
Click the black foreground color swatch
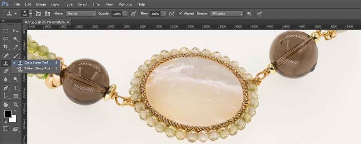tap(8, 114)
